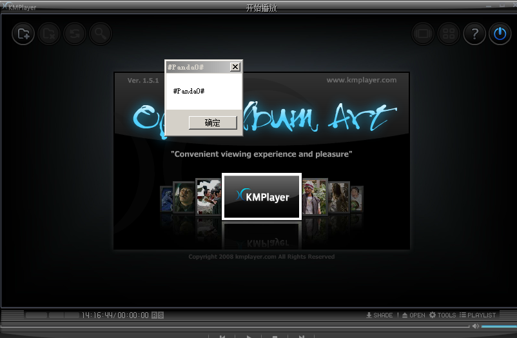
Task: Click the time display 14:16:44/00:00:00
Action: pyautogui.click(x=115, y=315)
